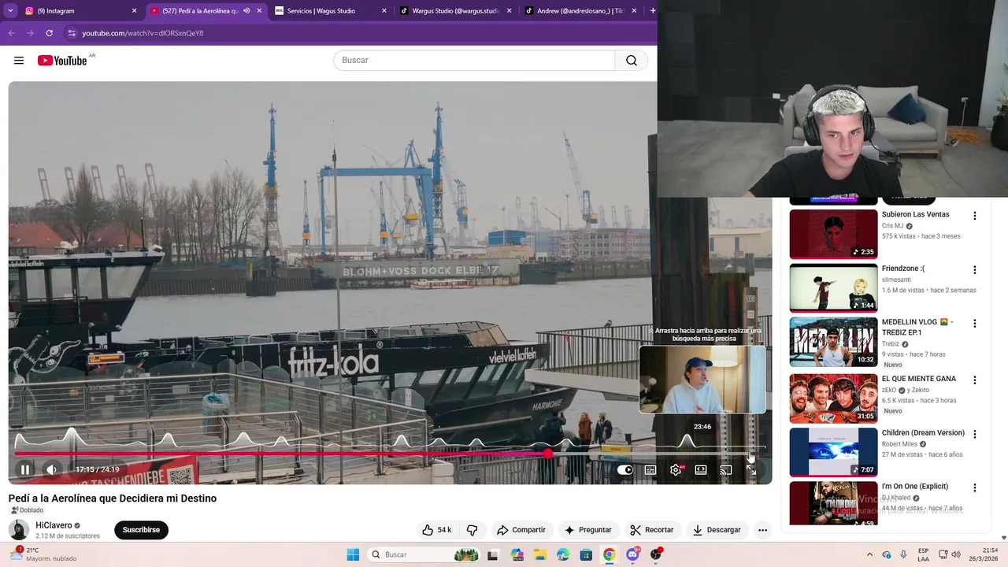Open the Windows Start menu

(353, 554)
